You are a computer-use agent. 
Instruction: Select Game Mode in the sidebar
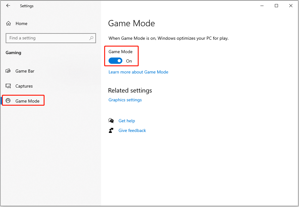27,101
